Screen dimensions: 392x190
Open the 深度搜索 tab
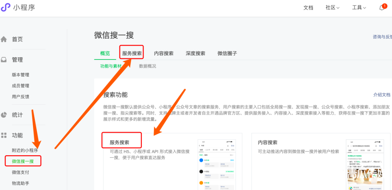point(196,53)
